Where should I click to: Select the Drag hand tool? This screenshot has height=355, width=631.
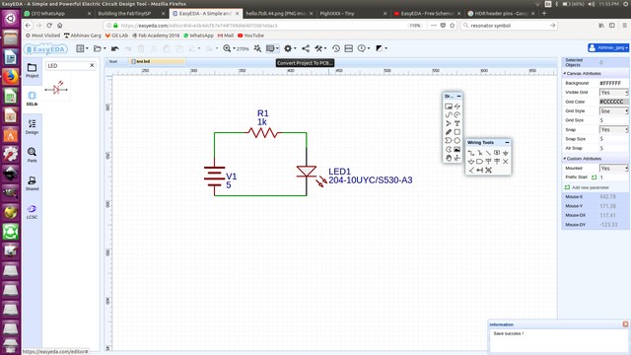[x=449, y=158]
